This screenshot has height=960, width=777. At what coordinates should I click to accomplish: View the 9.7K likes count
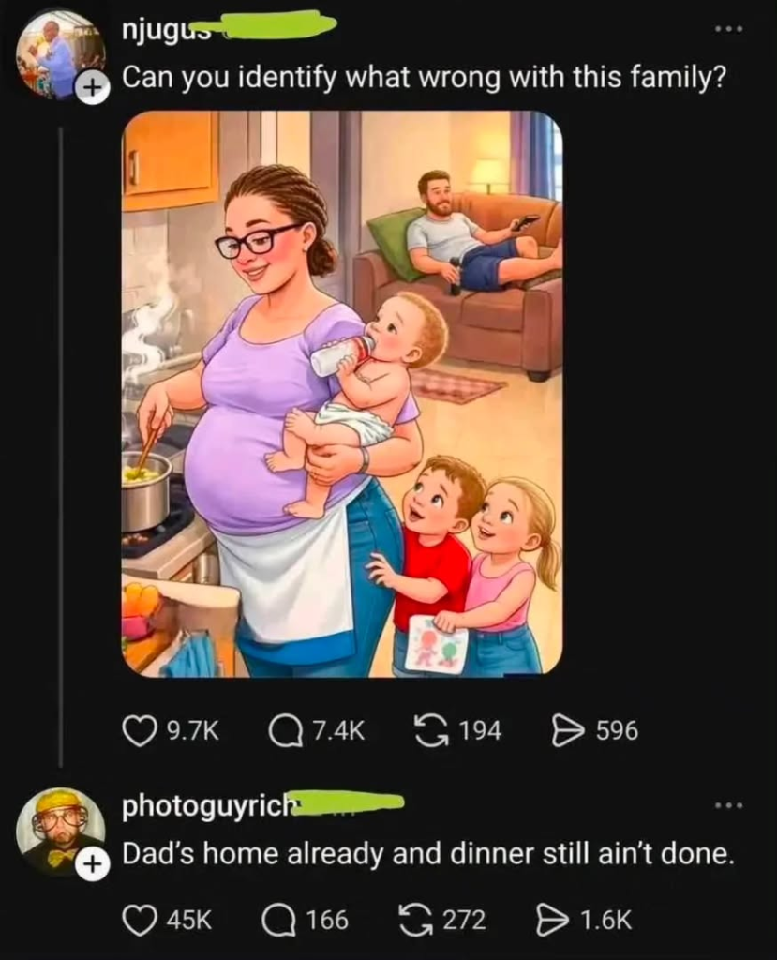coord(192,731)
